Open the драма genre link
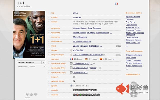The width and height of the screenshot is (160, 100). pos(76,46)
